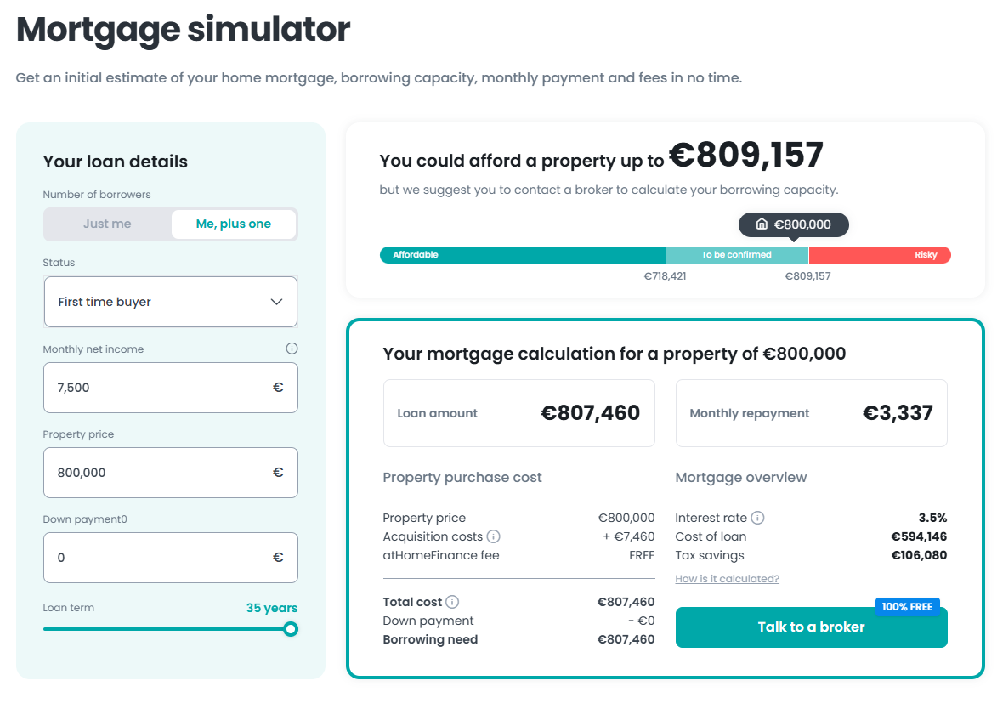Click house icon in €800,000 price marker
The height and width of the screenshot is (709, 1003).
(762, 224)
